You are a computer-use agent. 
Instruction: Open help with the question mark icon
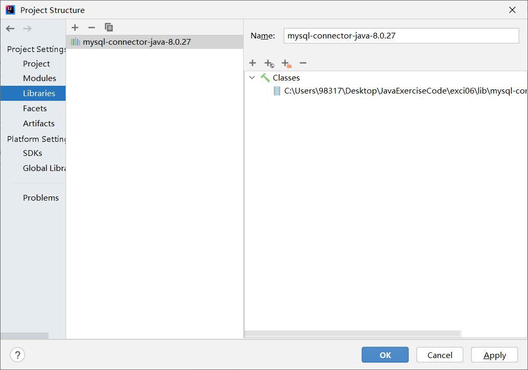tap(18, 355)
